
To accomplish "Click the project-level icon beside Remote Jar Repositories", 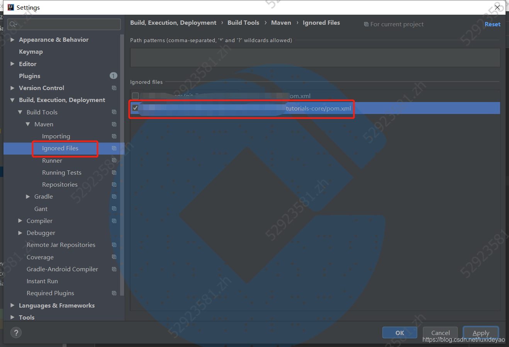I will (114, 245).
